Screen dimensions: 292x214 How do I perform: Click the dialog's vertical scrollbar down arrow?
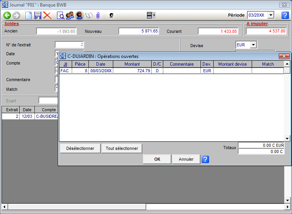click(287, 138)
